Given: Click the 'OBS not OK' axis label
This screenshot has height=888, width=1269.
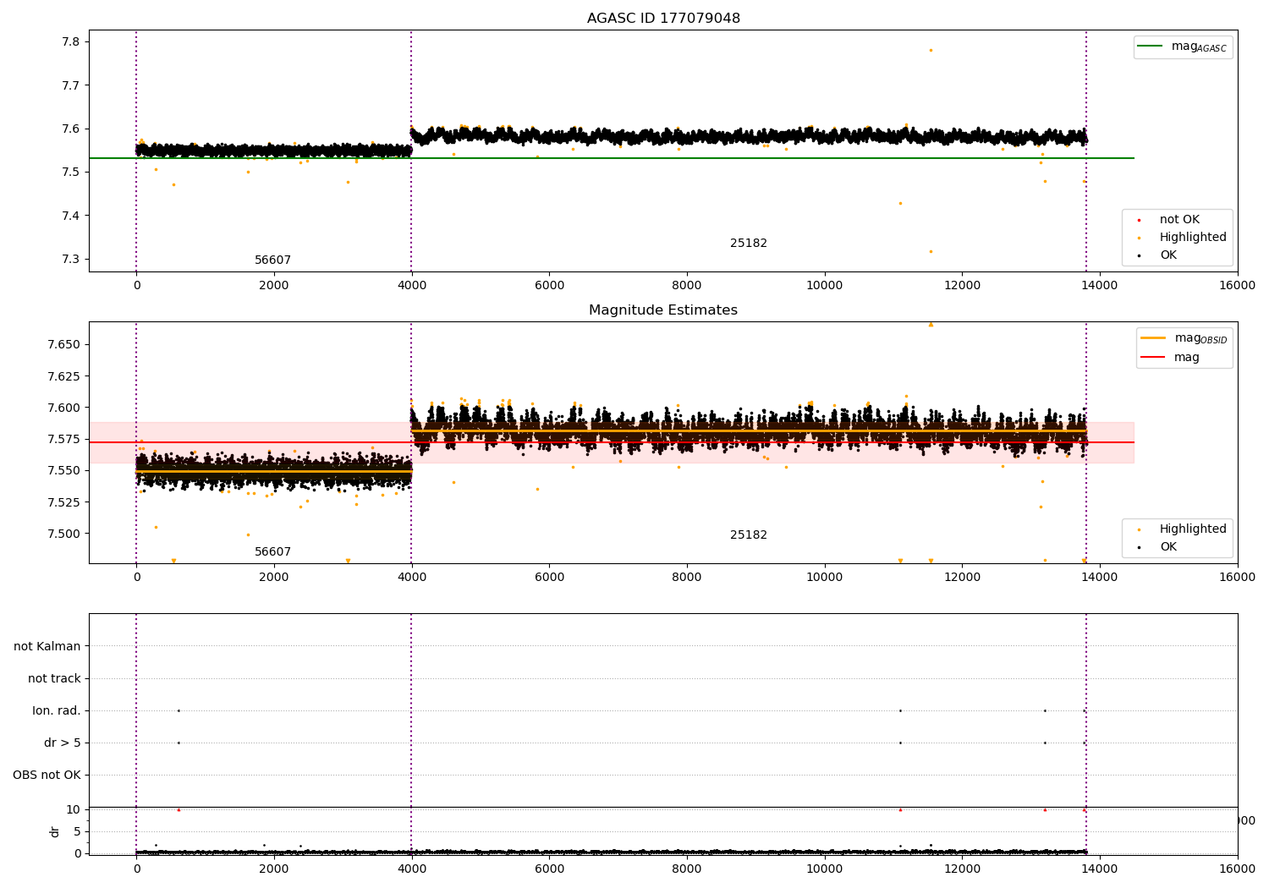Looking at the screenshot, I should [x=47, y=776].
